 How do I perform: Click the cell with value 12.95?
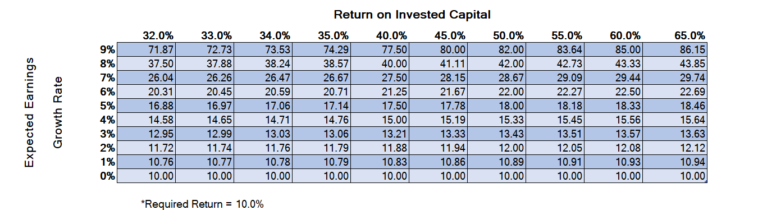click(x=146, y=134)
